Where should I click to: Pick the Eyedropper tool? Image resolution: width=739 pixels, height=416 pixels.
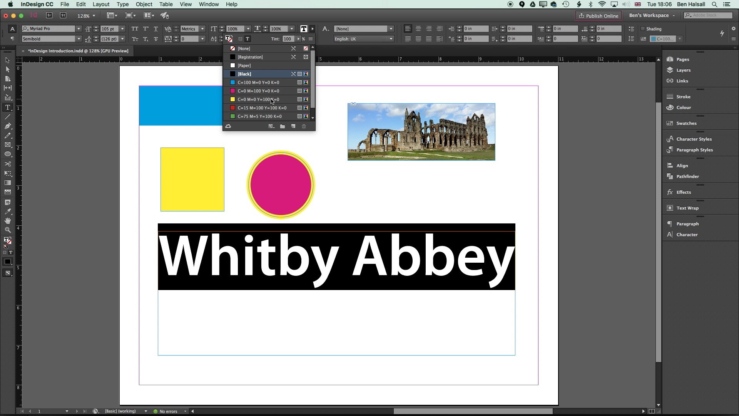pyautogui.click(x=7, y=211)
